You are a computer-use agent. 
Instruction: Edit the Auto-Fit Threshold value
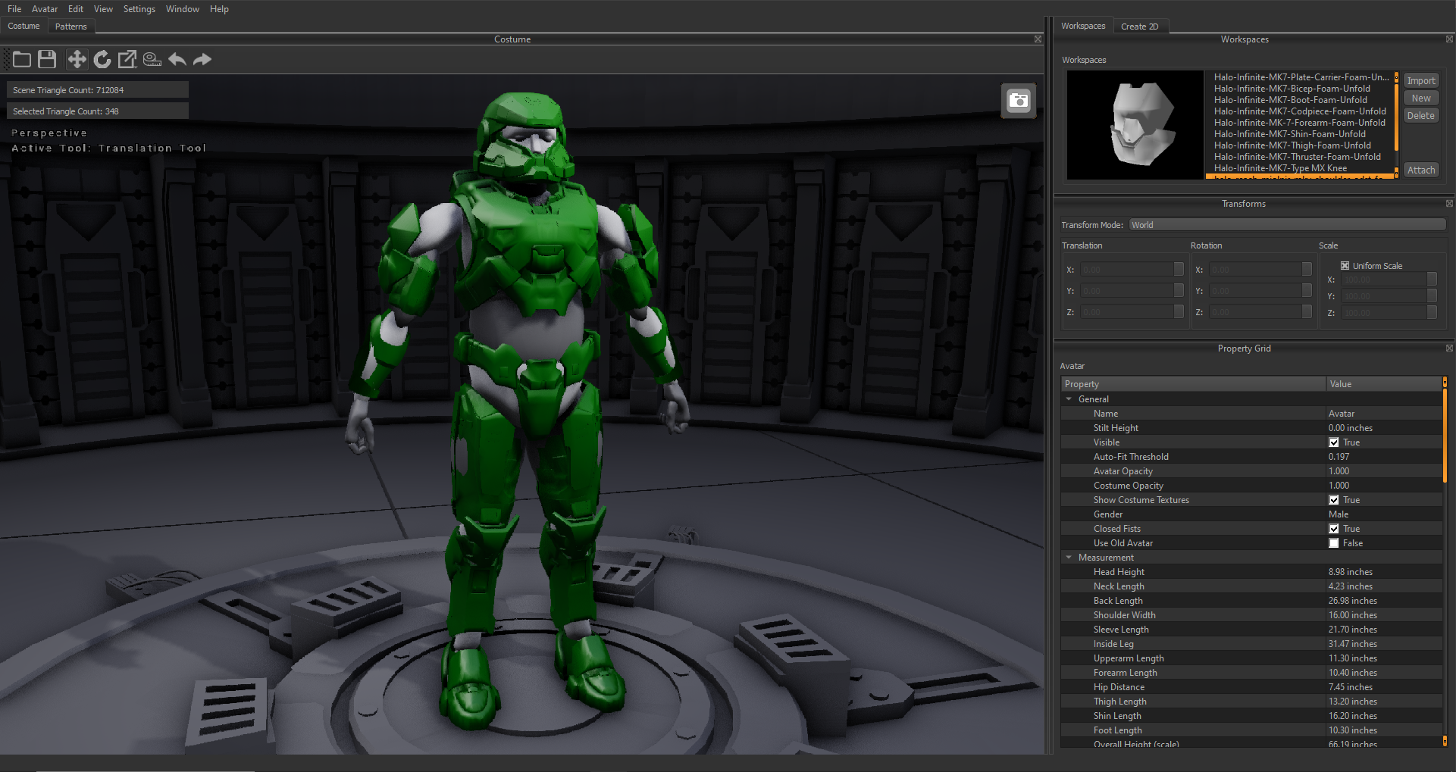[x=1385, y=457]
